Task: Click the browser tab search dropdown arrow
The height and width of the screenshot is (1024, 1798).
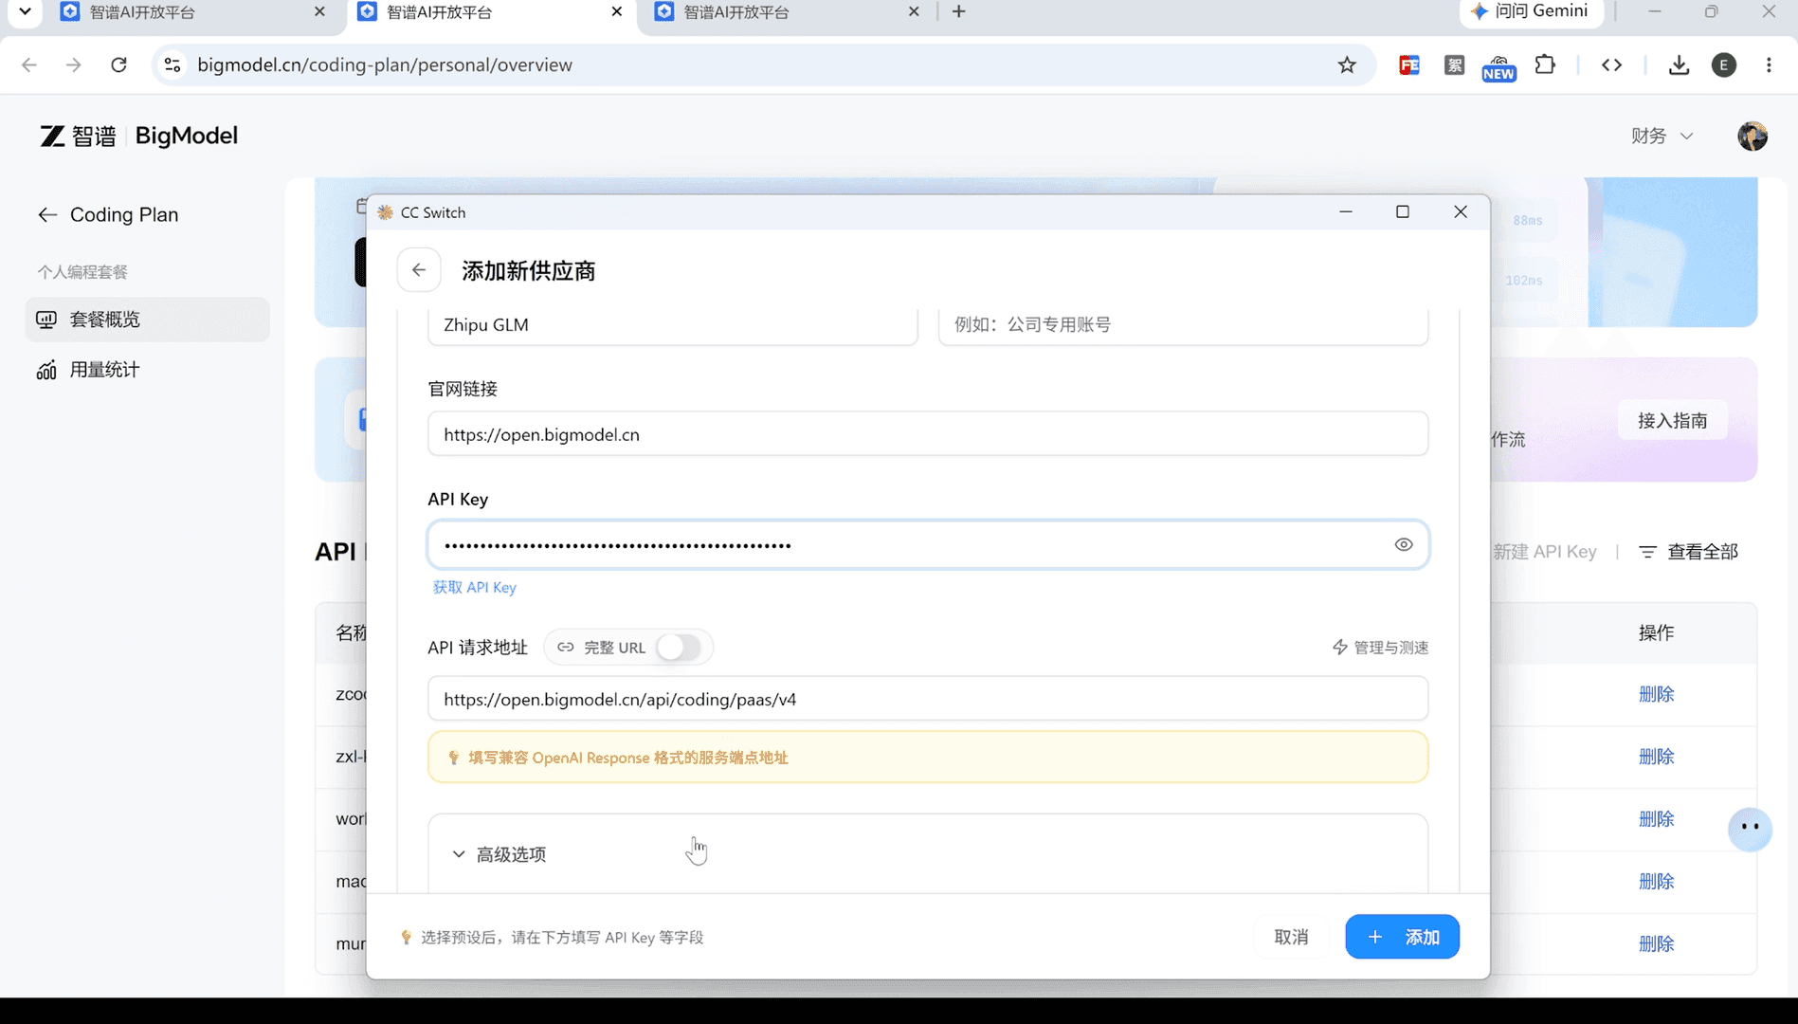Action: [25, 11]
